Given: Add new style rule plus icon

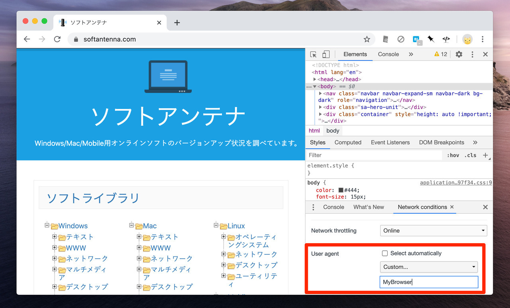Looking at the screenshot, I should (485, 155).
